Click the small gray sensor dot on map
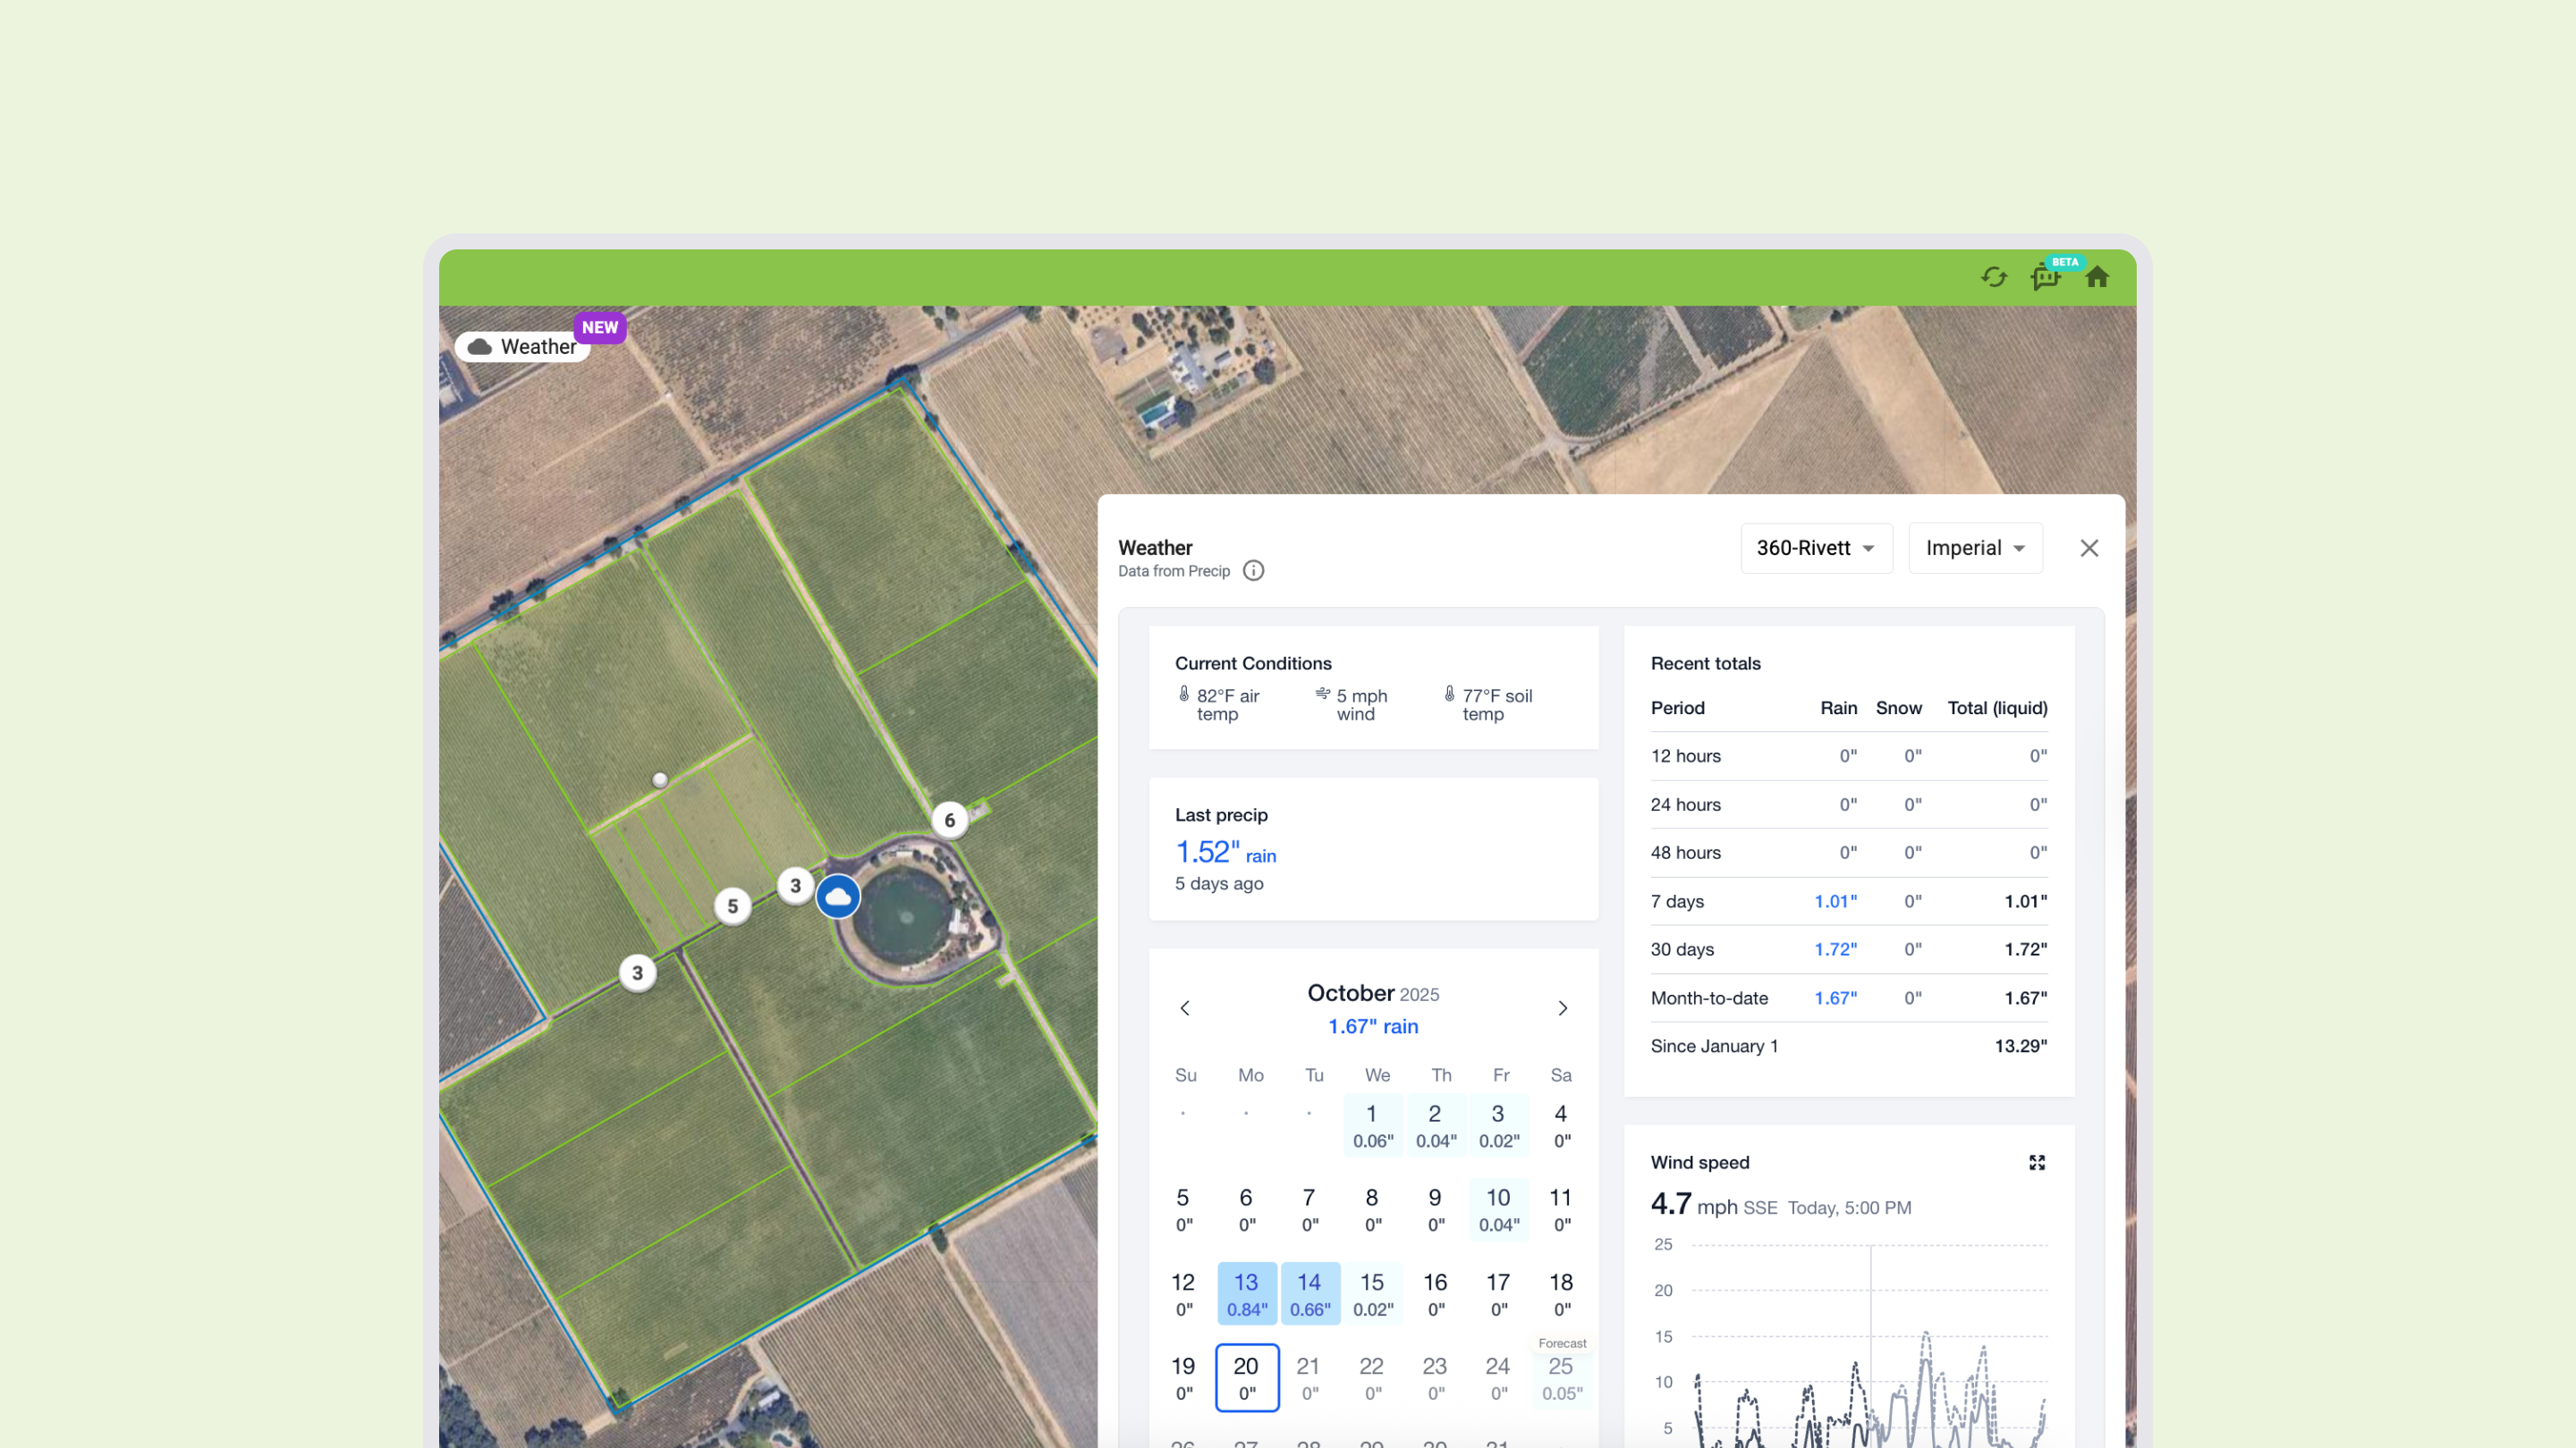The image size is (2576, 1448). click(660, 779)
